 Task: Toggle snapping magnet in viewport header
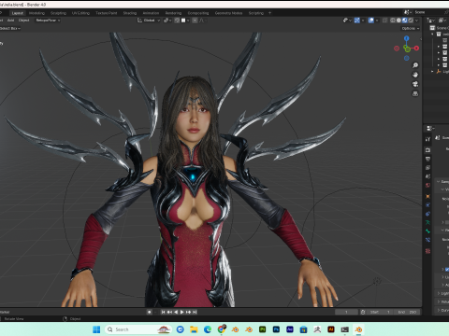coord(177,21)
